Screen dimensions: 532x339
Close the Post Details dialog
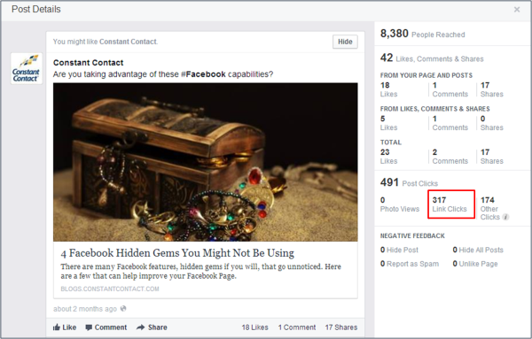point(517,10)
